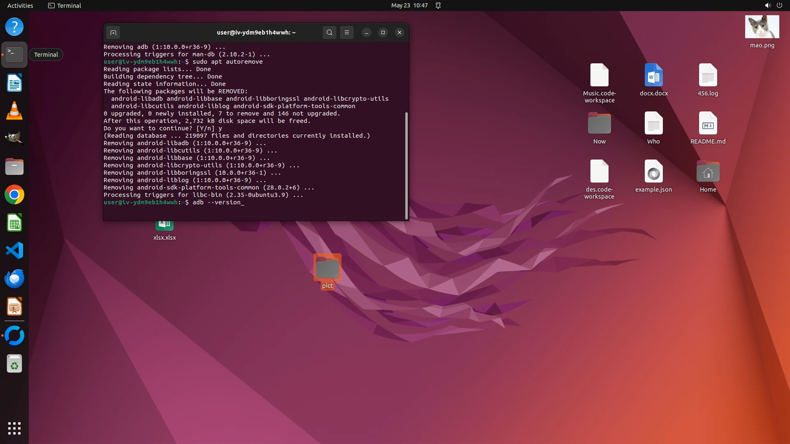The height and width of the screenshot is (444, 790).
Task: Open system menu via volume icon
Action: (767, 5)
